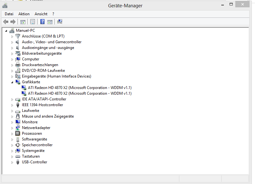Click the Back arrow toolbar icon

(6, 22)
